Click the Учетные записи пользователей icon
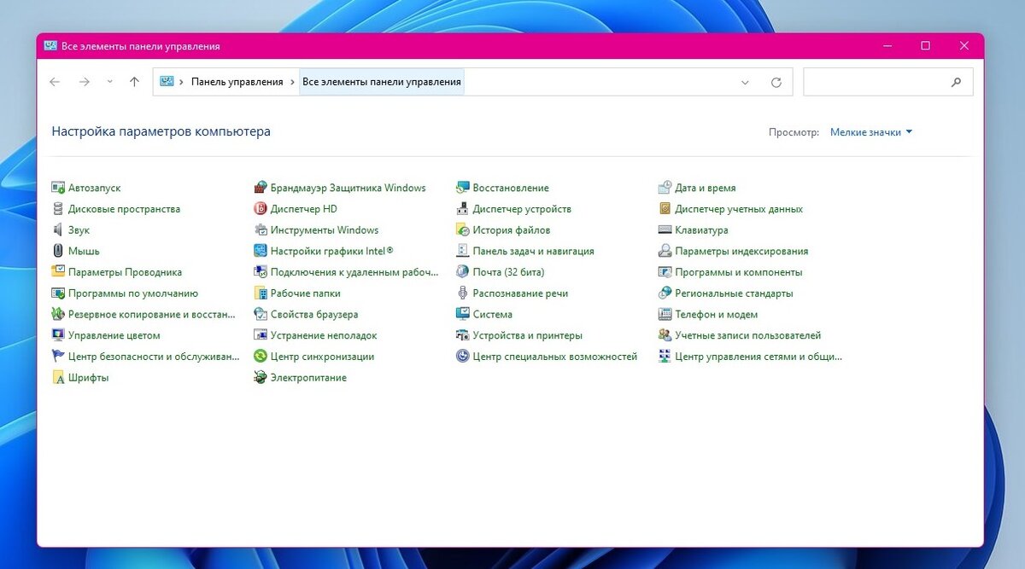This screenshot has width=1025, height=569. tap(665, 335)
